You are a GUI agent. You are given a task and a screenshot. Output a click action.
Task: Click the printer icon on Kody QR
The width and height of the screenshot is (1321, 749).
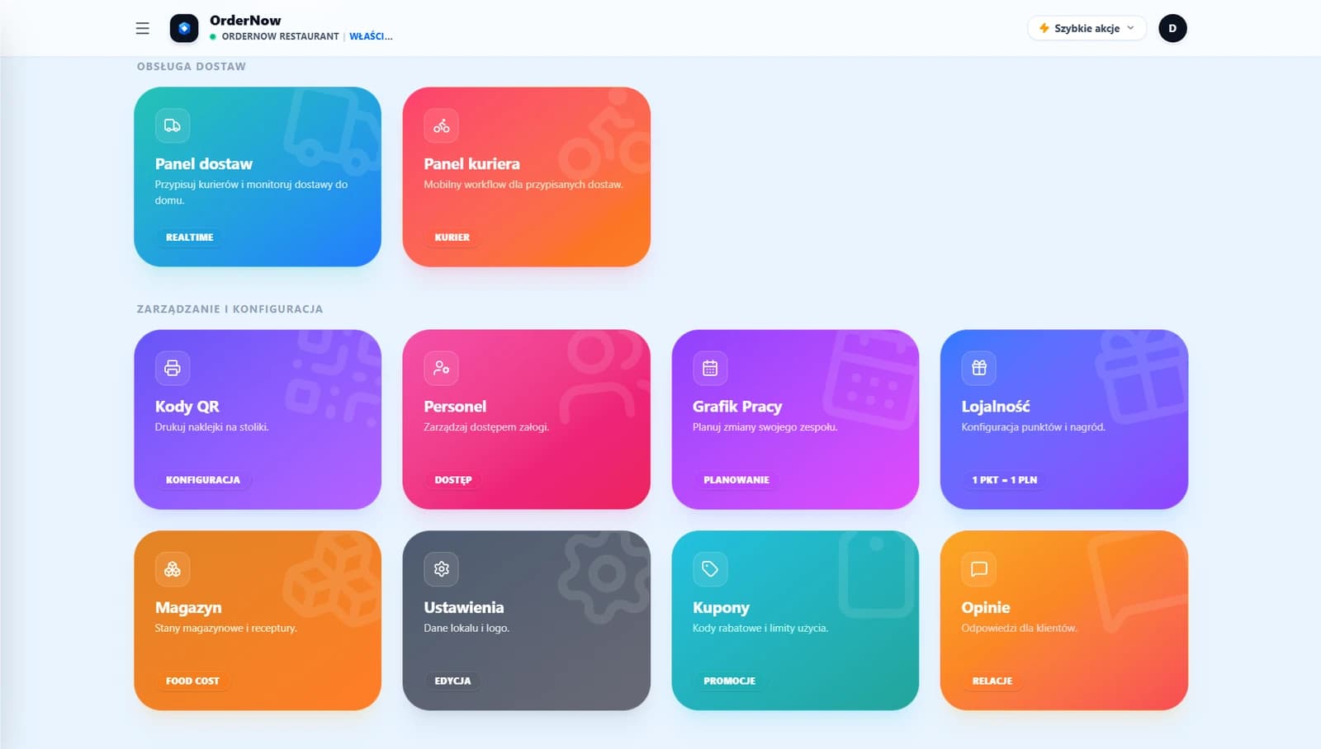tap(173, 368)
